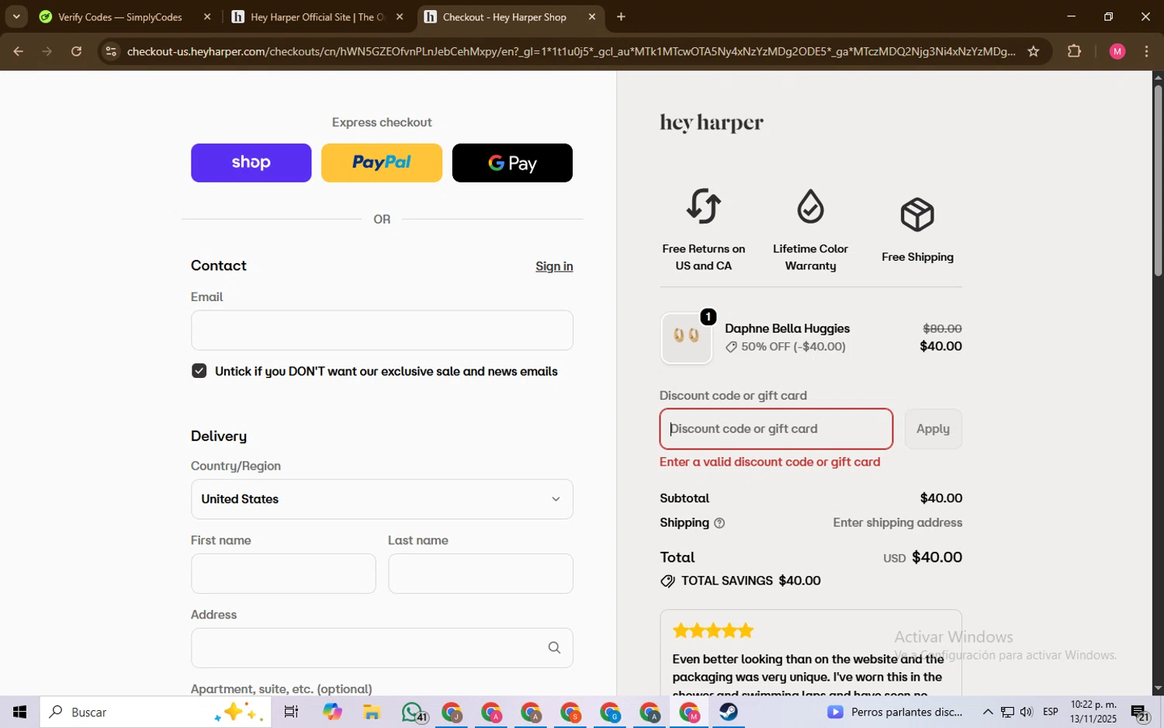Switch to the Verify Codes SimplyCodes tab

[x=120, y=17]
